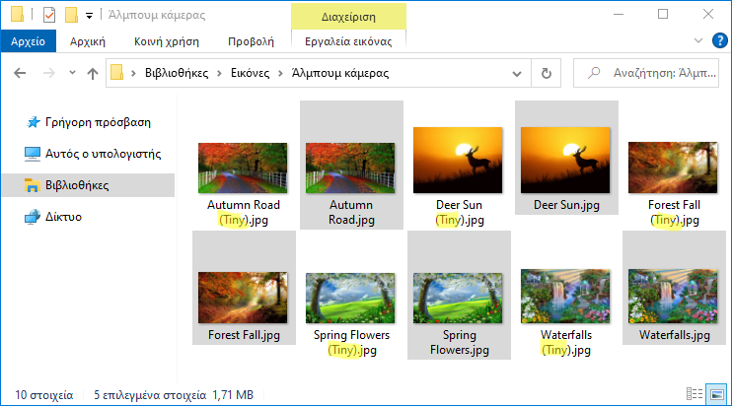Click the Network icon in sidebar

pyautogui.click(x=33, y=217)
